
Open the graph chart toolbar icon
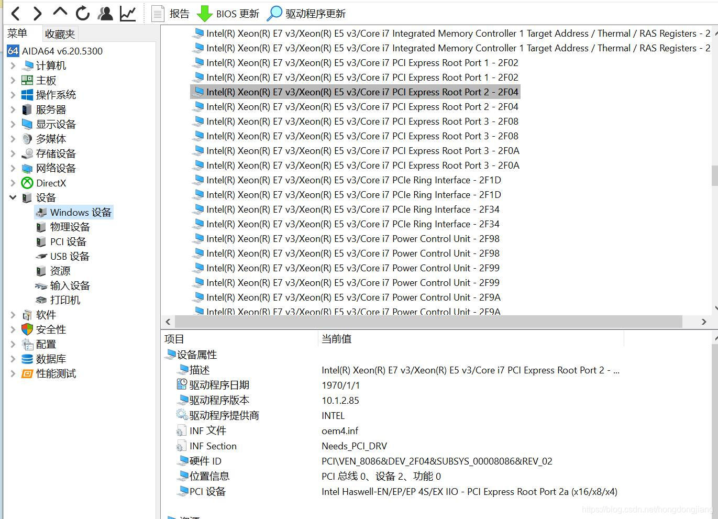(128, 13)
